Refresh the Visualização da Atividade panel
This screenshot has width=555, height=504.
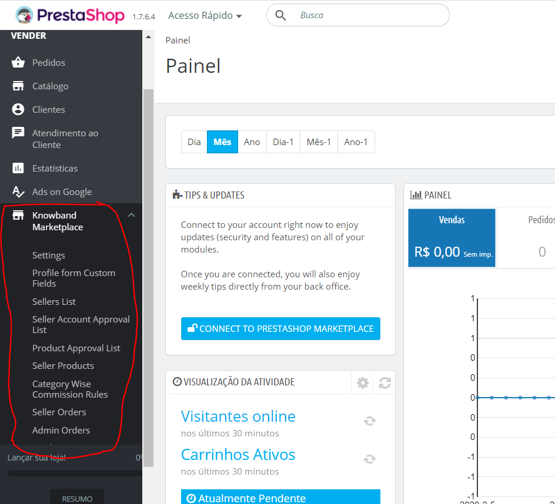point(385,383)
